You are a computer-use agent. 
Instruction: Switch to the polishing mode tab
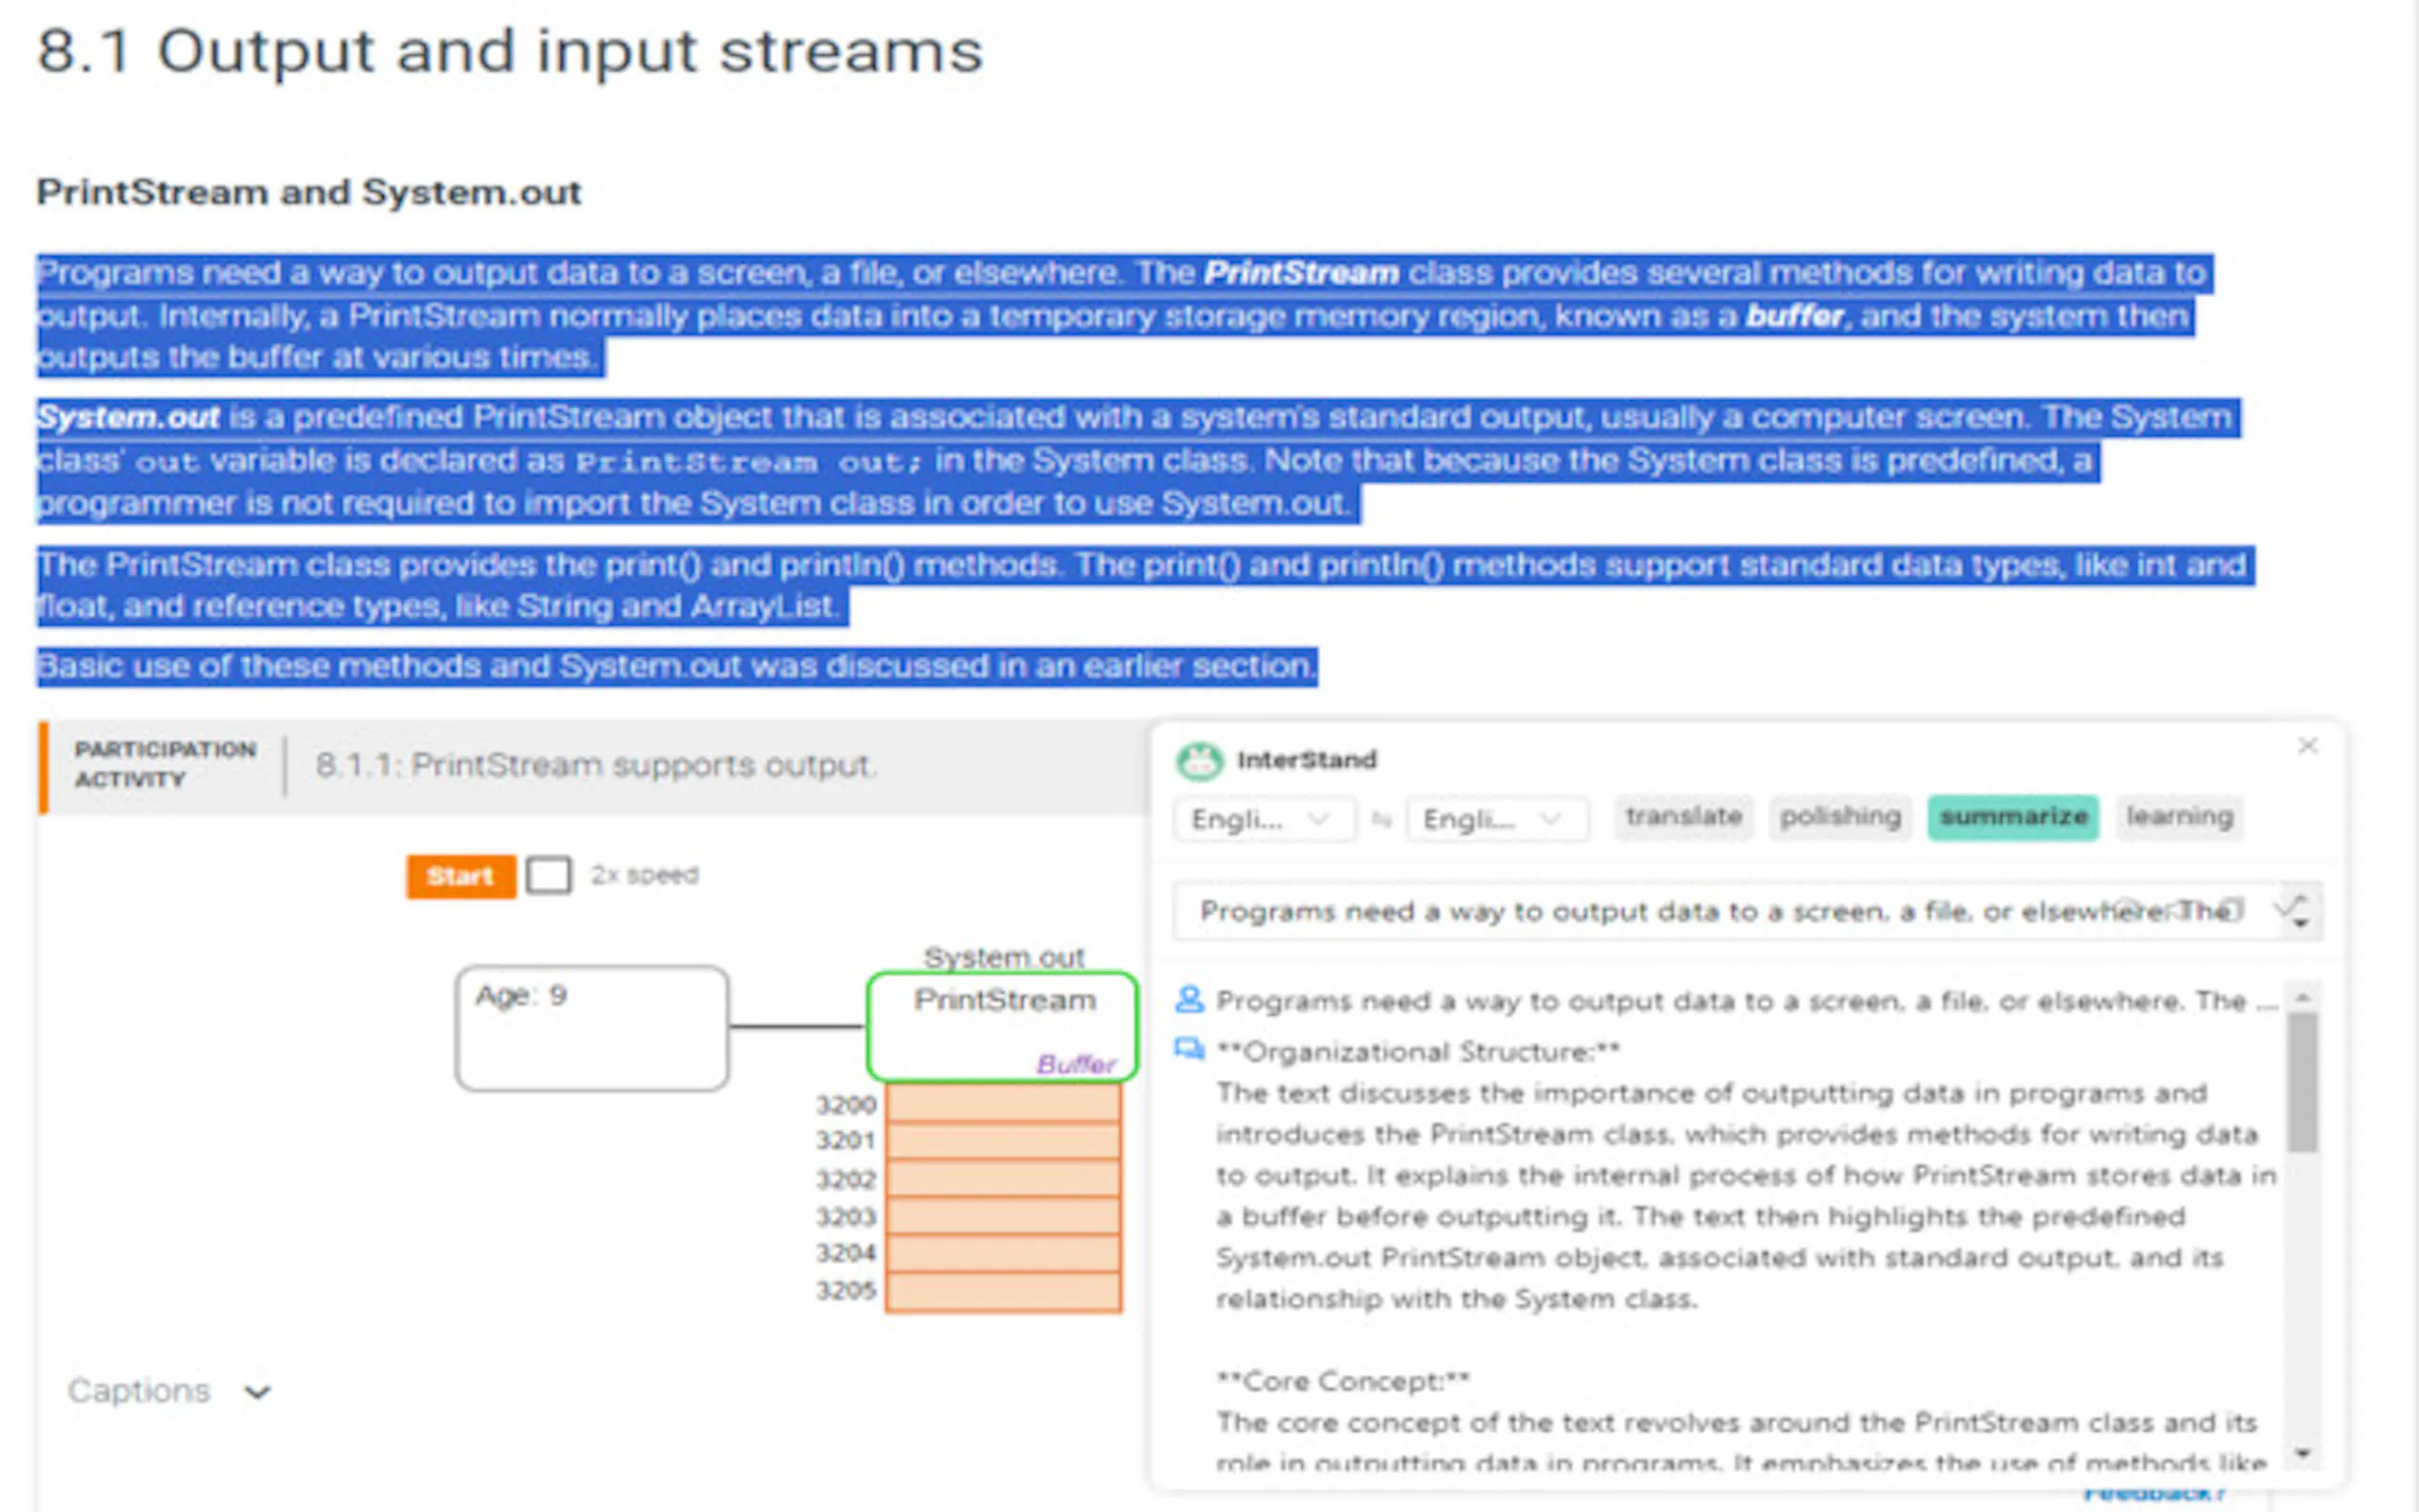(1840, 817)
